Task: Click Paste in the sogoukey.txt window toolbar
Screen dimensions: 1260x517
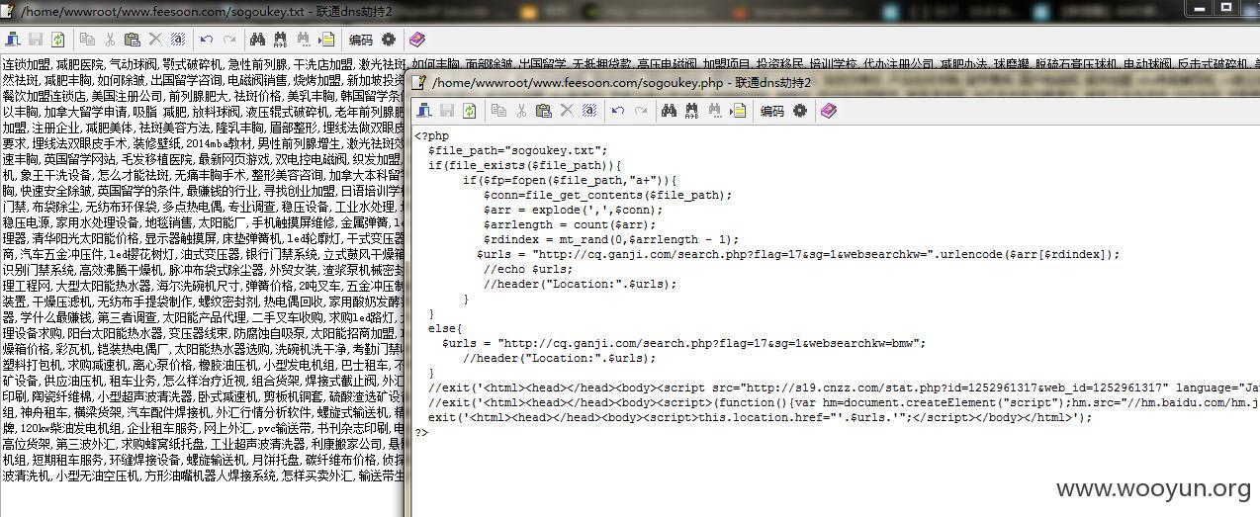Action: [132, 40]
